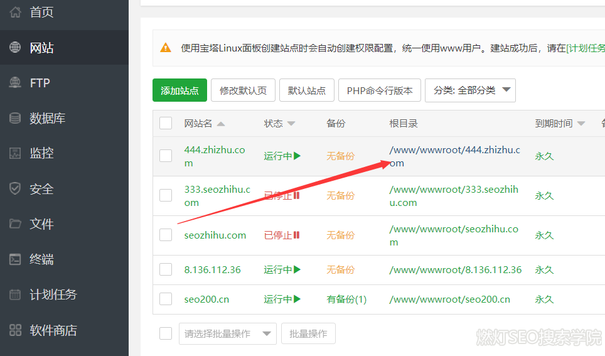Open the 计划任务 link in the notice
This screenshot has width=605, height=356.
pos(586,48)
